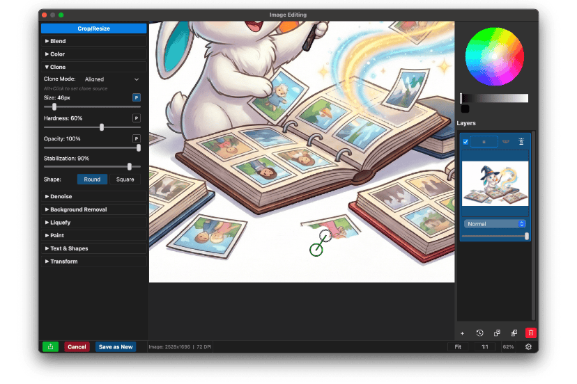Open the Clone Mode dropdown
Viewport: 577px width, 384px height.
coord(112,79)
